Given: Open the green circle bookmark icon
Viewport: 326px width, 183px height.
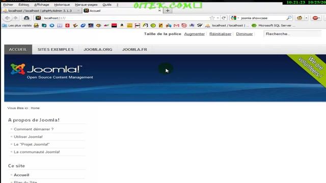Looking at the screenshot, I should click(x=153, y=25).
